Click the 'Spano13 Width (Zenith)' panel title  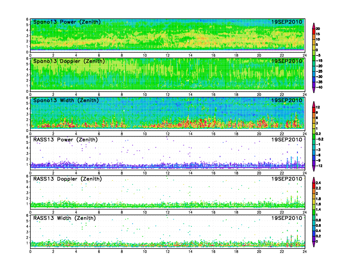66,101
